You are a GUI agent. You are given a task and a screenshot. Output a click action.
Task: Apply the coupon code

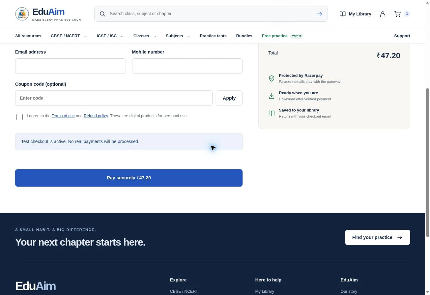pyautogui.click(x=229, y=98)
